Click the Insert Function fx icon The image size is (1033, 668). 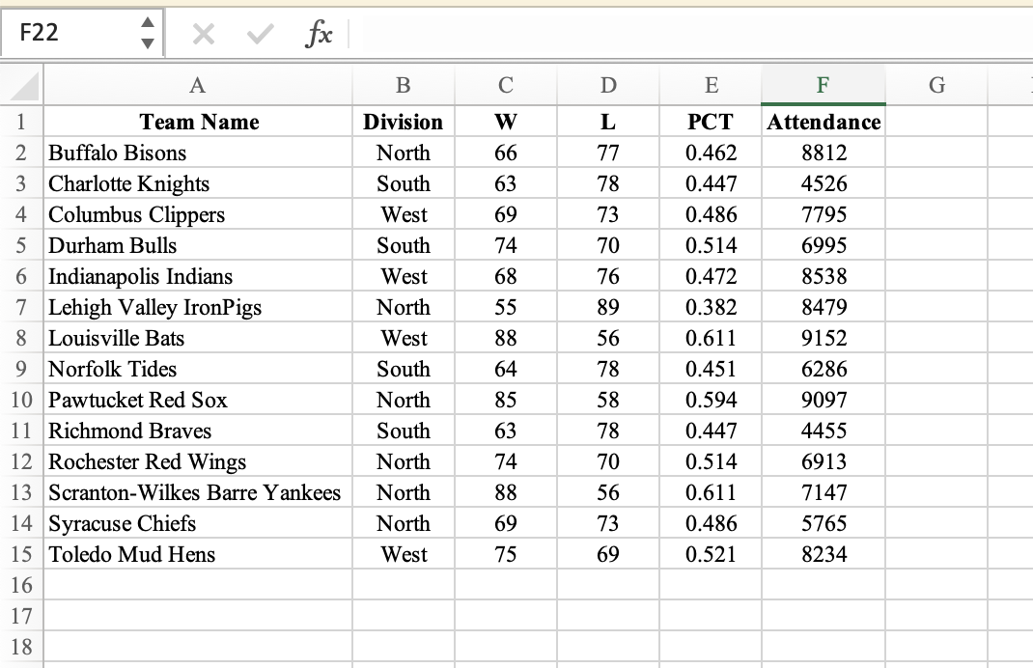click(319, 32)
